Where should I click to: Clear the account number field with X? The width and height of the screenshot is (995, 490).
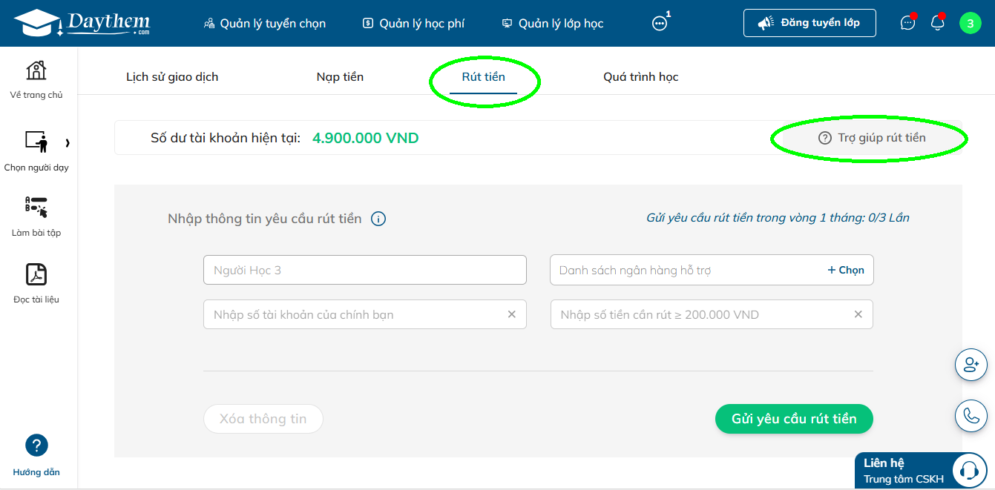pyautogui.click(x=511, y=314)
